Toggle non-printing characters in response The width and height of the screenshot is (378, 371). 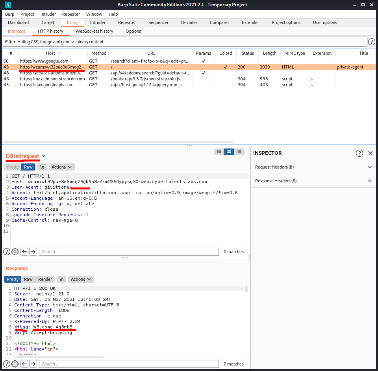pos(61,279)
